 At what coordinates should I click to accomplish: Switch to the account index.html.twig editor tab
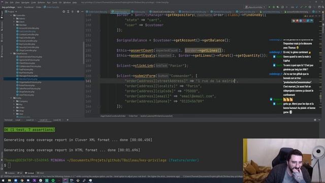(x=296, y=12)
